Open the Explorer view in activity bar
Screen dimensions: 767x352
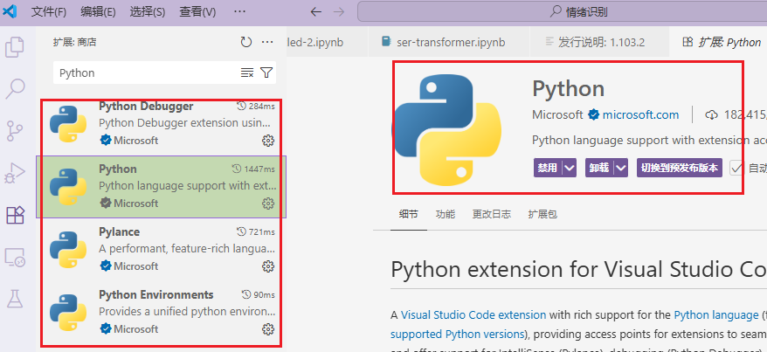(x=15, y=47)
